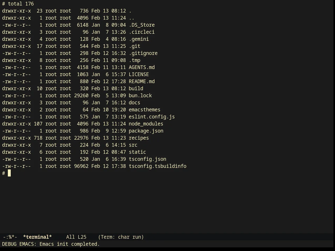Click the '-:%*-' mode line status flags

(10, 237)
